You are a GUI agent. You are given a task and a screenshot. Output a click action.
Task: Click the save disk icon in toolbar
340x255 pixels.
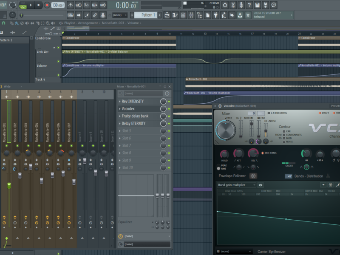pos(257,5)
